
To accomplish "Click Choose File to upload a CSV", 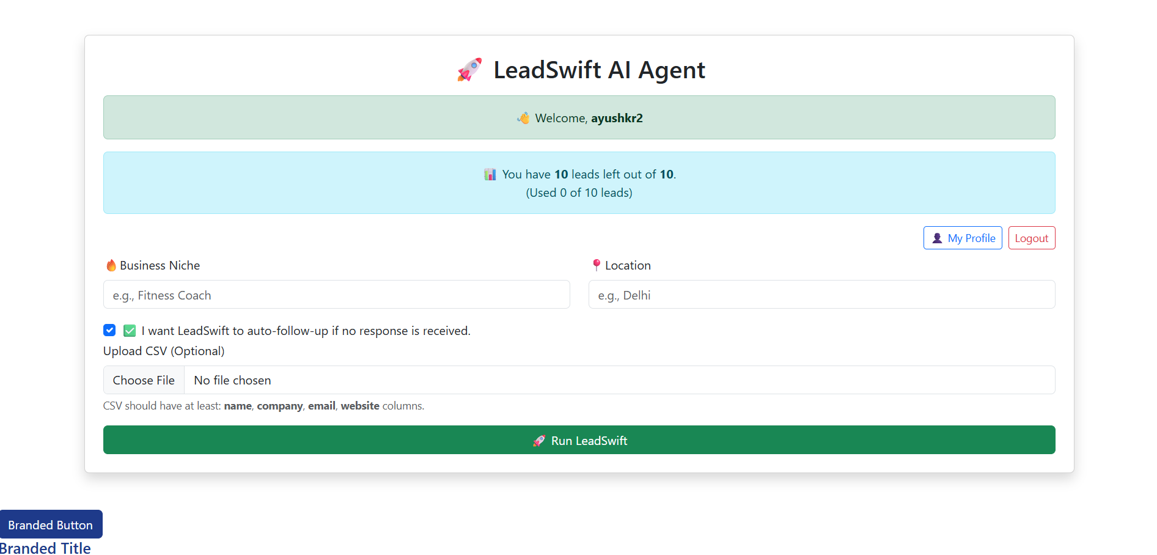I will pos(144,380).
